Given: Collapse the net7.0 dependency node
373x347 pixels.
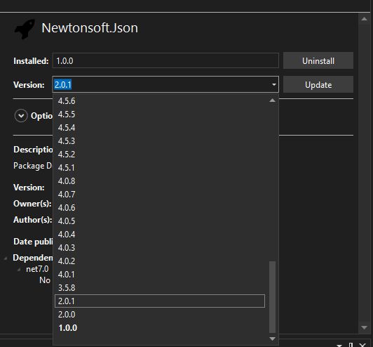Looking at the screenshot, I should (x=19, y=270).
